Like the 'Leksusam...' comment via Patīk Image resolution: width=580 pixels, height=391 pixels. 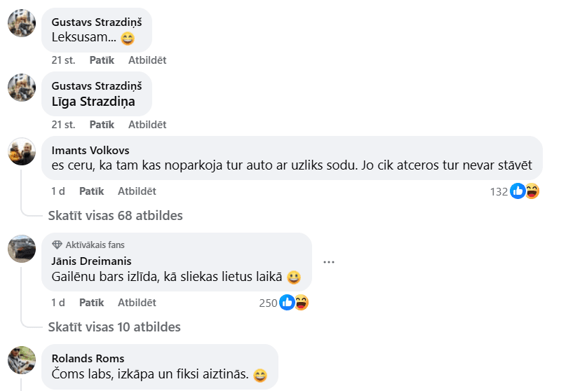tap(102, 60)
